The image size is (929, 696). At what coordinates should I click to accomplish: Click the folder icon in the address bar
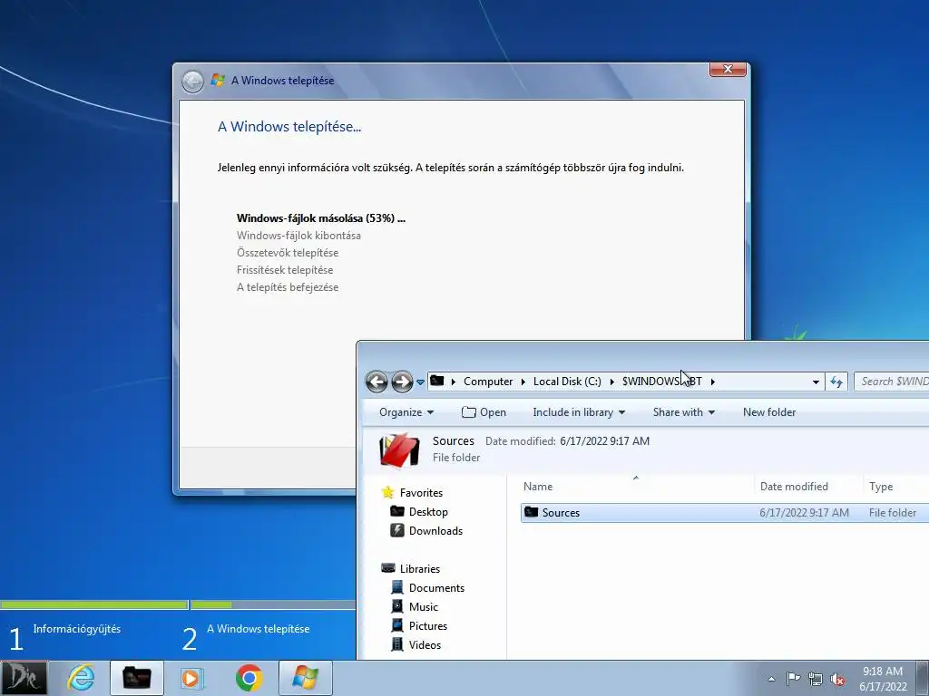click(437, 381)
